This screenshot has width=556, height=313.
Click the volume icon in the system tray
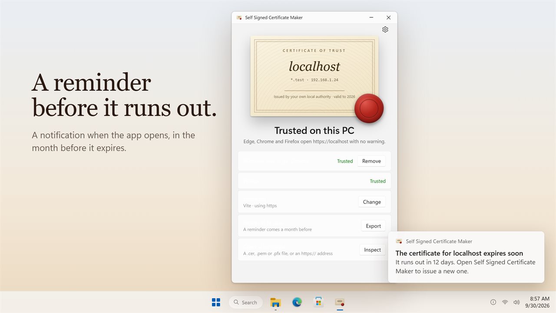(x=516, y=302)
